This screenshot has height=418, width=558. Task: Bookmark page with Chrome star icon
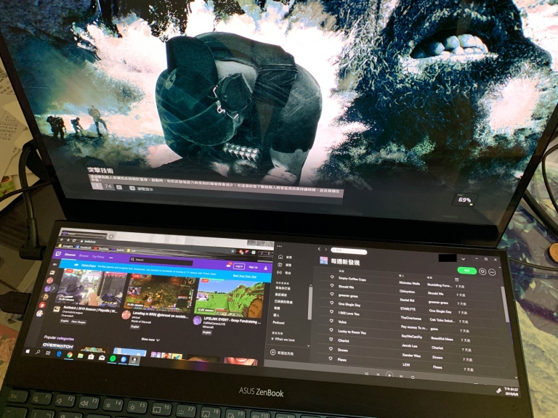click(x=232, y=251)
